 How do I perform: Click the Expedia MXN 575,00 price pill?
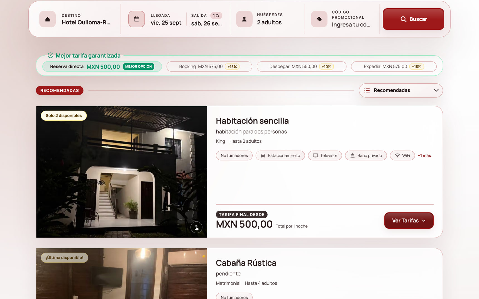point(394,66)
